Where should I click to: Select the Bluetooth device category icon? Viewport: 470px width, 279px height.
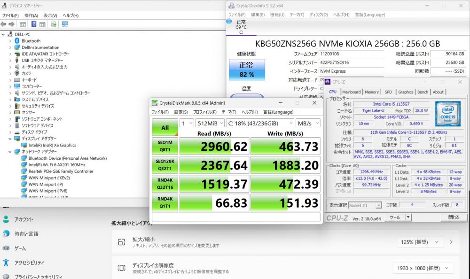click(17, 41)
